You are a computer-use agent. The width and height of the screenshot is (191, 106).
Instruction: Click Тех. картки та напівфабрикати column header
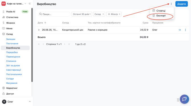click(x=104, y=23)
